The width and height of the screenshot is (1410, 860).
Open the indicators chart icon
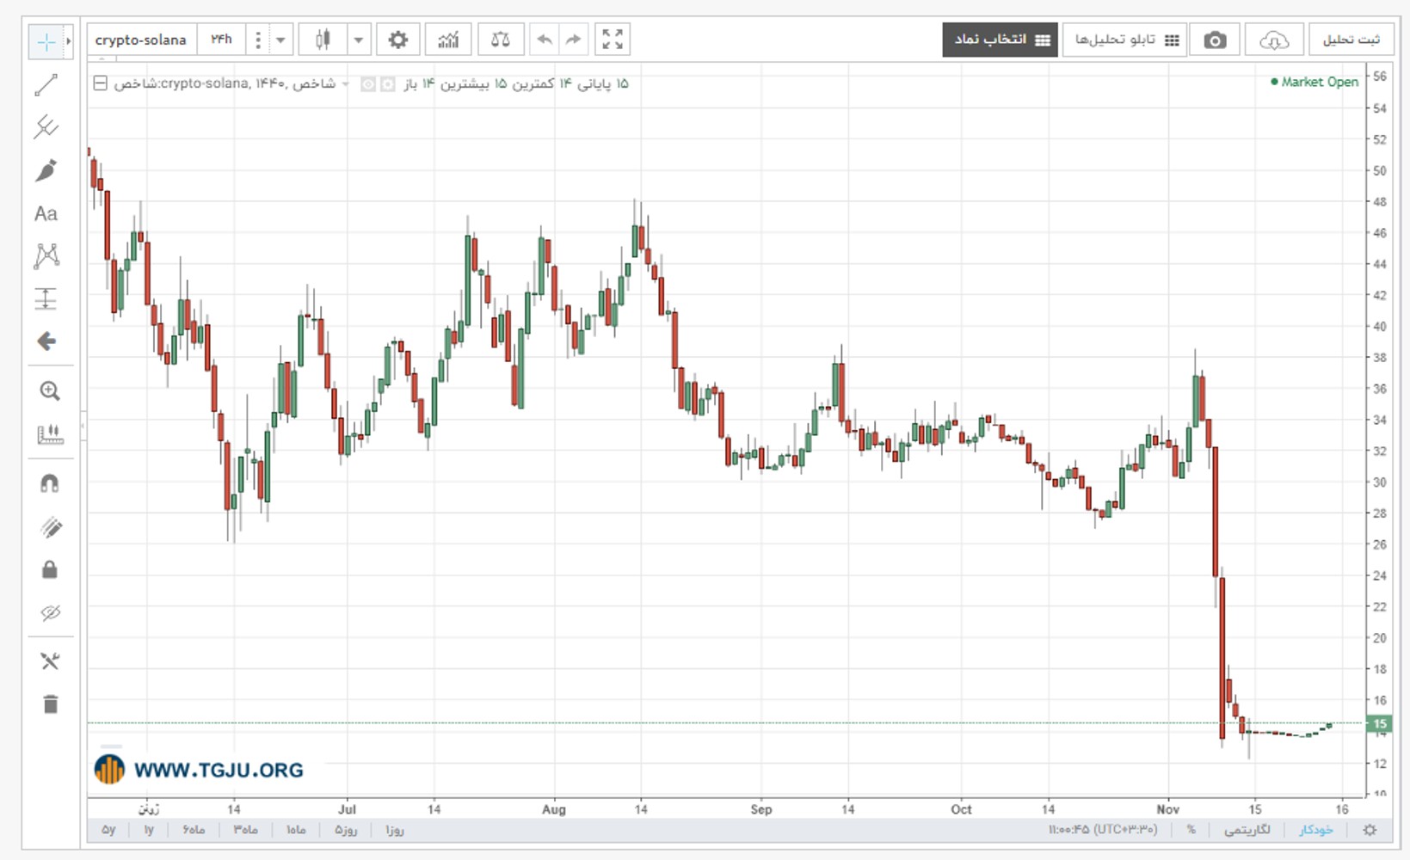448,40
